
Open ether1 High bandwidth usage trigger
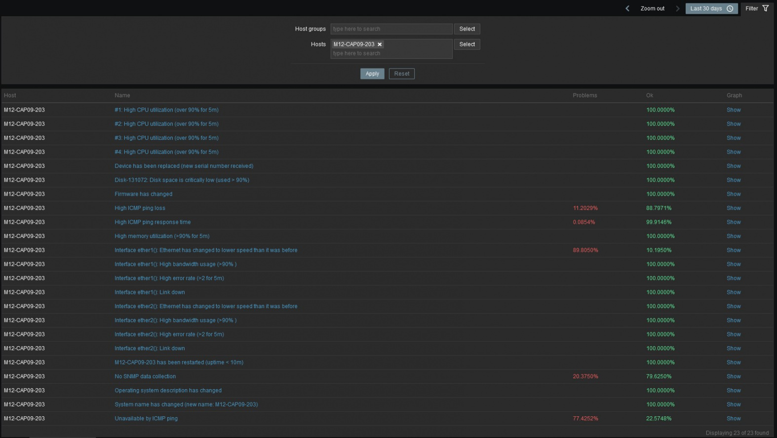[x=175, y=264]
